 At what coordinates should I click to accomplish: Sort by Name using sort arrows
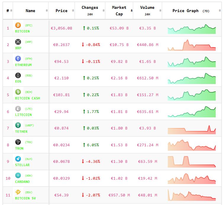click(x=46, y=11)
